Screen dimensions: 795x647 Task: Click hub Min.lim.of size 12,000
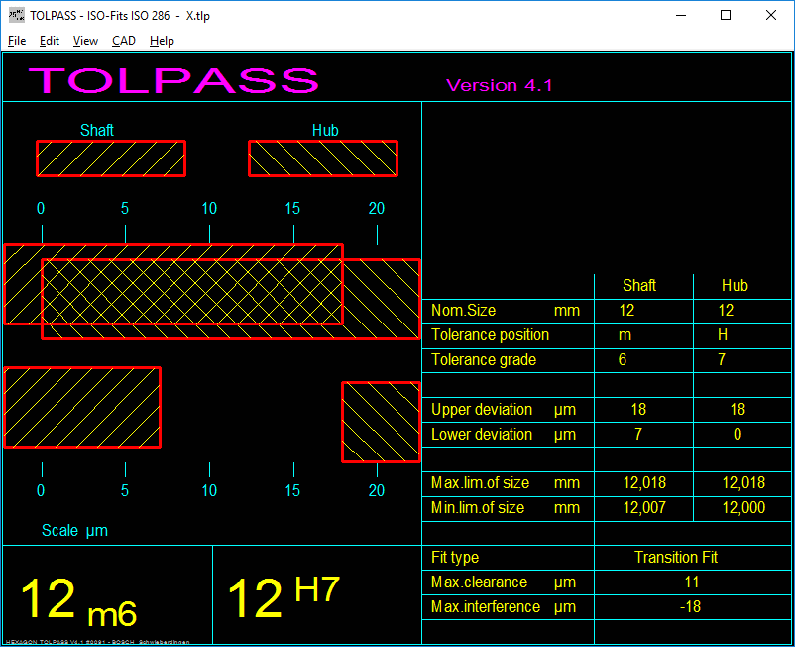tap(743, 508)
